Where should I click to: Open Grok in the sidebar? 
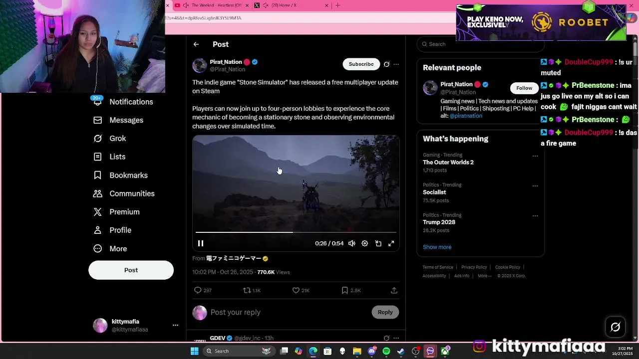[110, 139]
